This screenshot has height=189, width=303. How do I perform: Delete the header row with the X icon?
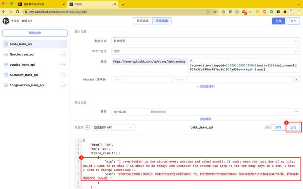click(296, 79)
